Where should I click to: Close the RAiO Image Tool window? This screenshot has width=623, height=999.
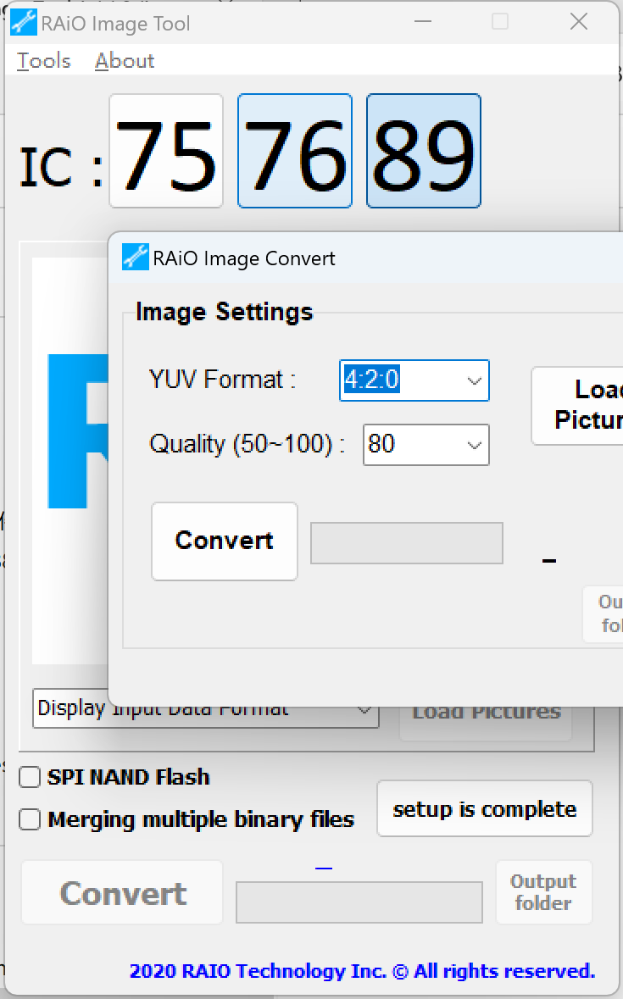579,22
